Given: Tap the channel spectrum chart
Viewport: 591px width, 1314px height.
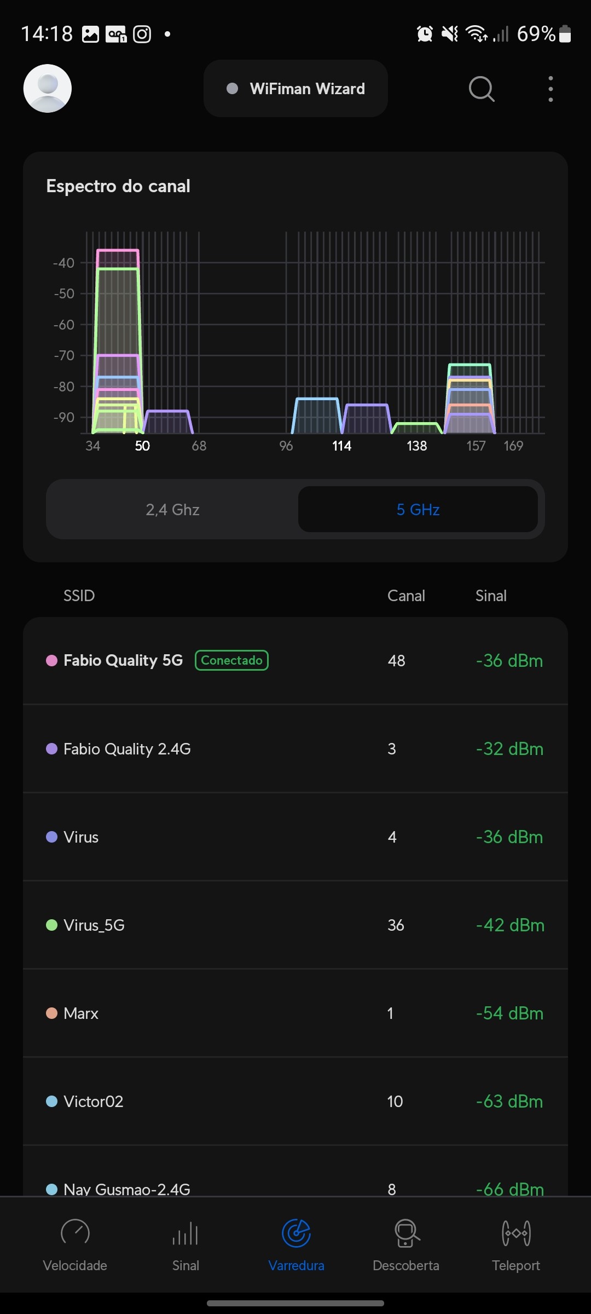Looking at the screenshot, I should click(x=312, y=339).
